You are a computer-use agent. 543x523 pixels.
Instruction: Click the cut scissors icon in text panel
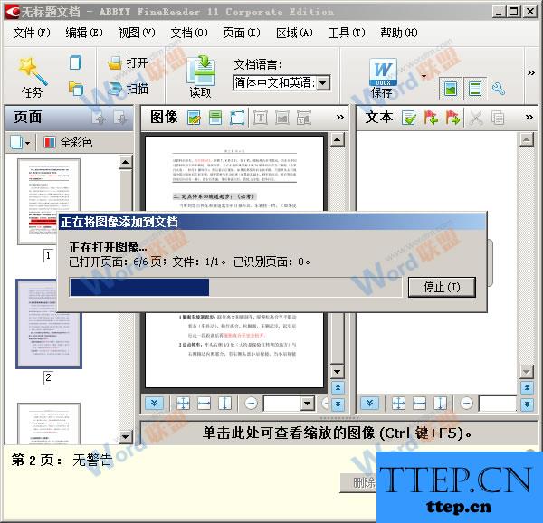coord(476,118)
